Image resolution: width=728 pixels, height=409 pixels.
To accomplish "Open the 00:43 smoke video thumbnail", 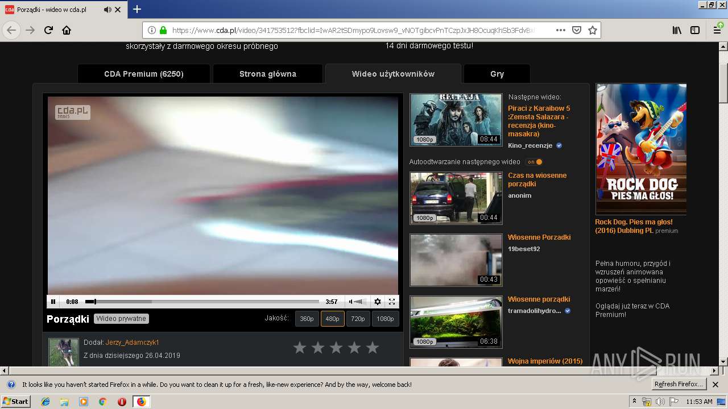I will coord(456,260).
